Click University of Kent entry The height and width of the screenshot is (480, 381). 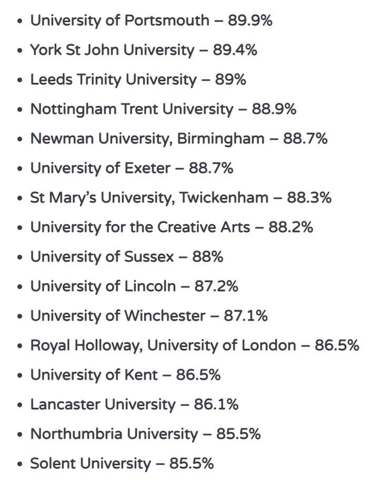125,375
